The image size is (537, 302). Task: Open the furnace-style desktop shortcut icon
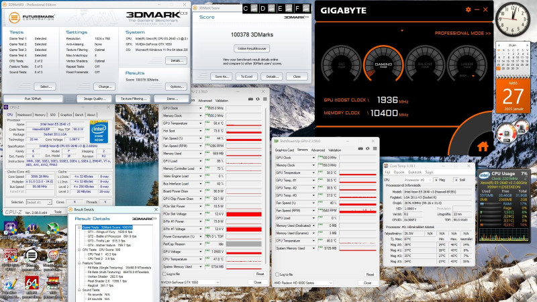53,283
